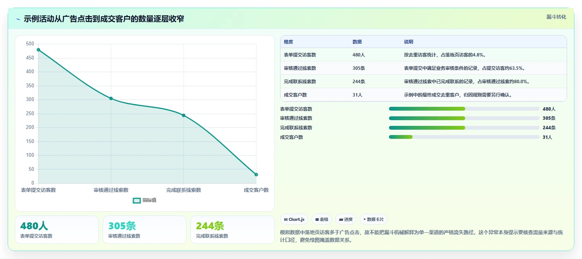This screenshot has width=582, height=259.
Task: Click the chart data point at 480
Action: pos(38,50)
